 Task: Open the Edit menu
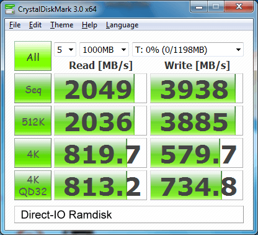coord(35,25)
